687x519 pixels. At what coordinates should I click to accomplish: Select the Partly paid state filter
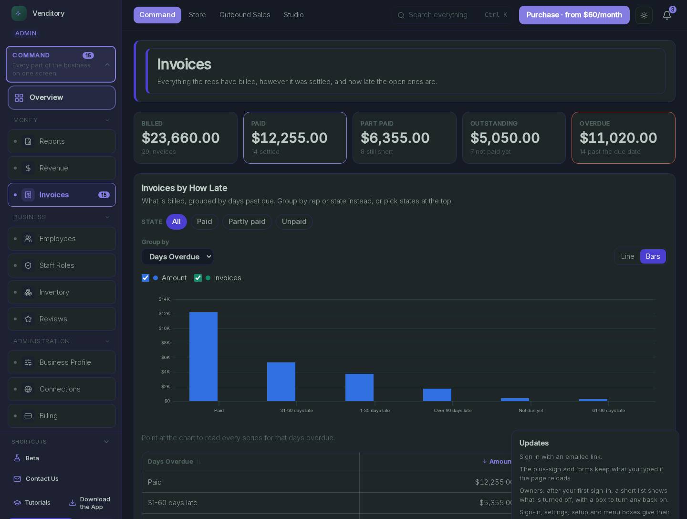247,222
